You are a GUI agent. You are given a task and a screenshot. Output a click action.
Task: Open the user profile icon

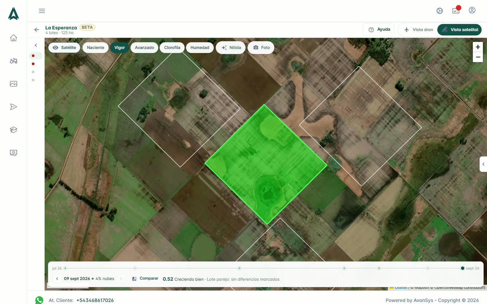[x=472, y=10]
